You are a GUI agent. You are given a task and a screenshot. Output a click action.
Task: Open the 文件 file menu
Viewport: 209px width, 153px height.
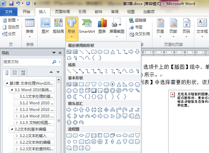[x=9, y=12]
